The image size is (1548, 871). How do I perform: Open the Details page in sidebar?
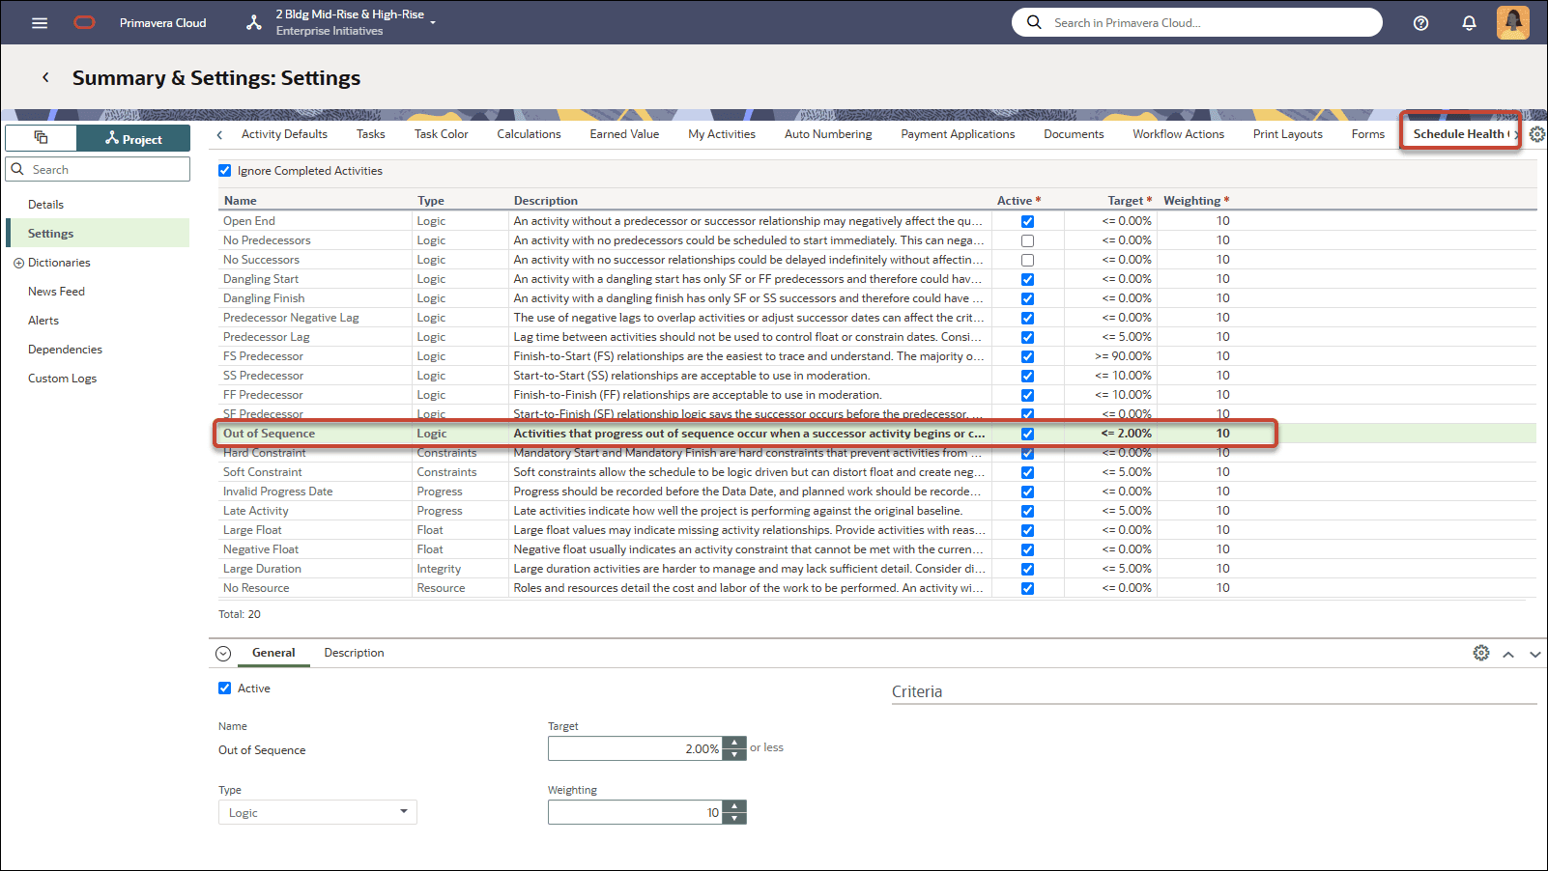pos(45,205)
